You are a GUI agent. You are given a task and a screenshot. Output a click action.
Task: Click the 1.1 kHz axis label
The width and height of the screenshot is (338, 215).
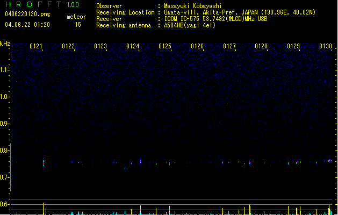pyautogui.click(x=4, y=70)
